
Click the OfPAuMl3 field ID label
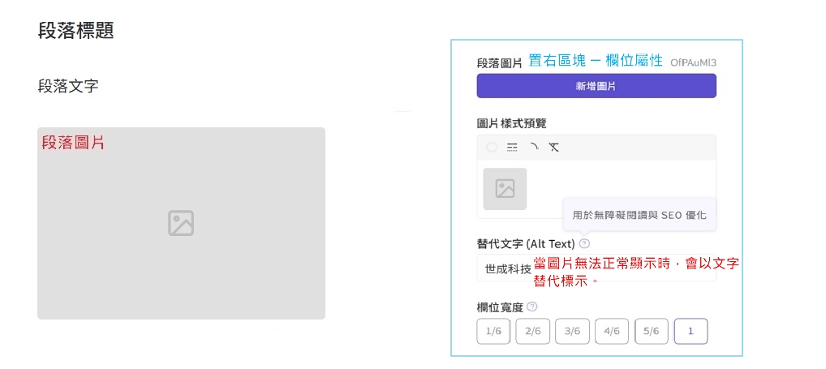(693, 62)
